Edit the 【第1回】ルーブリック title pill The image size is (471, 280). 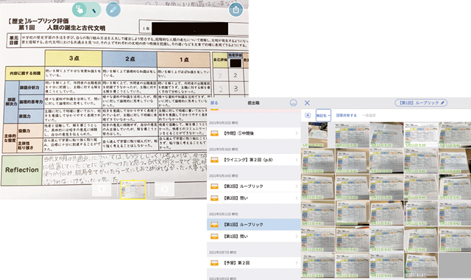coord(421,103)
